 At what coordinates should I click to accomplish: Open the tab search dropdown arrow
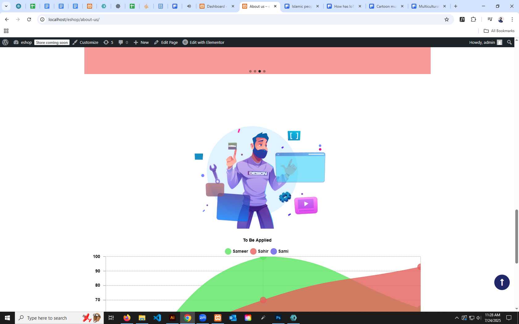[x=6, y=6]
